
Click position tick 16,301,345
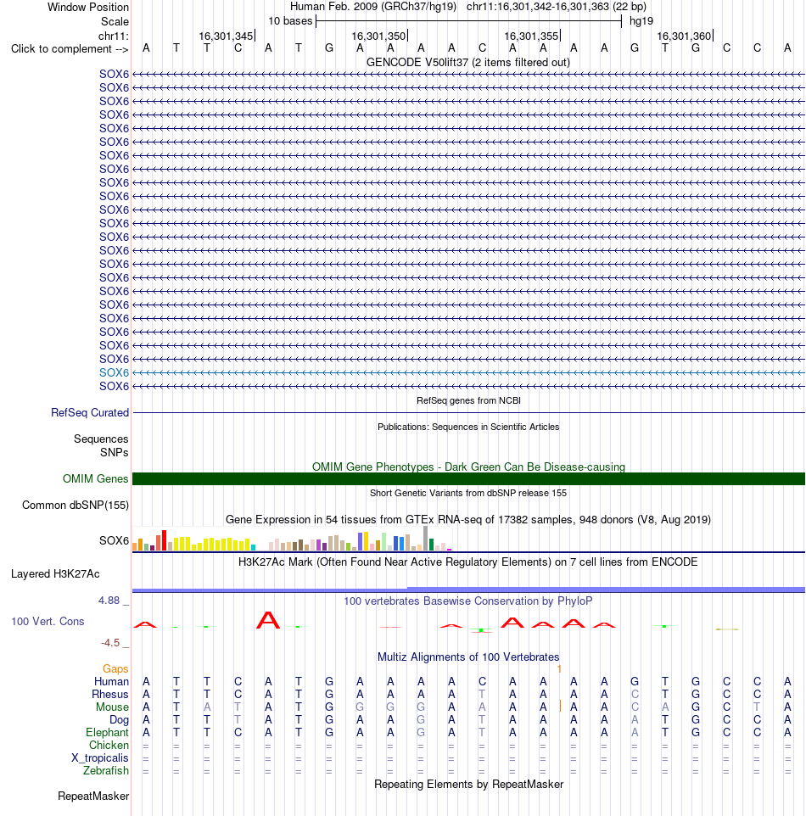(227, 36)
